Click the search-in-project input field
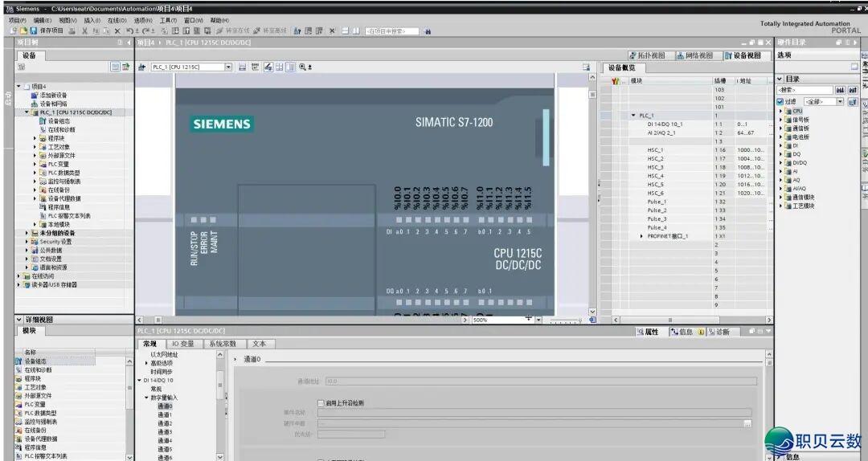868x461 pixels. pos(392,31)
